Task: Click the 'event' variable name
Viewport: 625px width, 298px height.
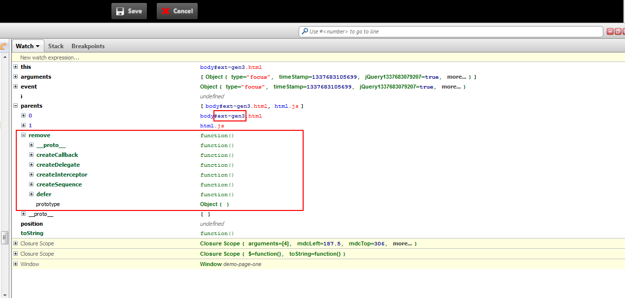Action: tap(29, 87)
